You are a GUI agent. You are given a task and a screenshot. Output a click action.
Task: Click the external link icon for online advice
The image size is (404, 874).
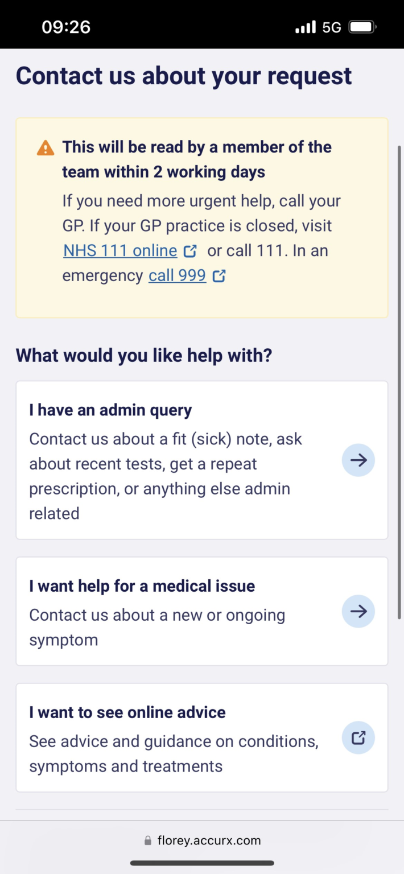click(x=358, y=737)
